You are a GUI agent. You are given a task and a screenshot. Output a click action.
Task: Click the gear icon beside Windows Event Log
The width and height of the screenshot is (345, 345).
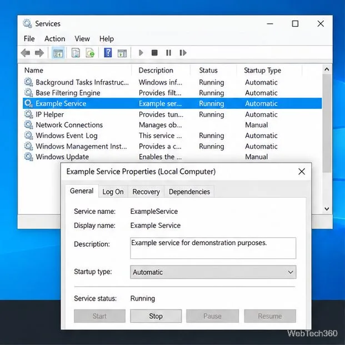(28, 136)
